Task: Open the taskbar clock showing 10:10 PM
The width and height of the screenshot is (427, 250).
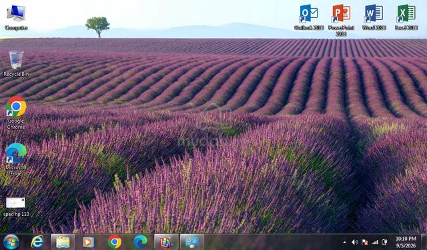Action: [x=406, y=242]
